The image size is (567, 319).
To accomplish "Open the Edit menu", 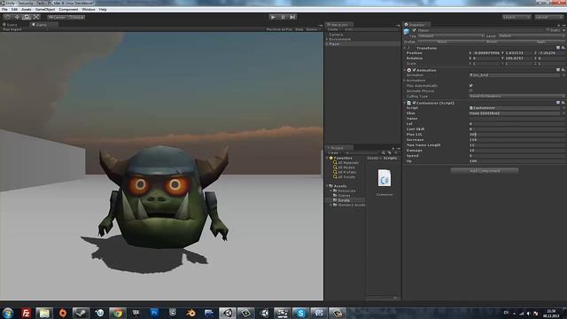I will click(14, 10).
